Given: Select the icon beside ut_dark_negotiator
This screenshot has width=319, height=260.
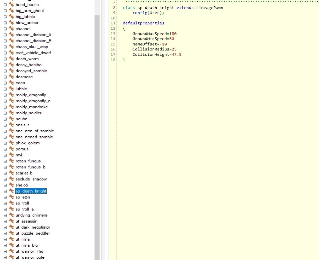Looking at the screenshot, I should pyautogui.click(x=11, y=227).
